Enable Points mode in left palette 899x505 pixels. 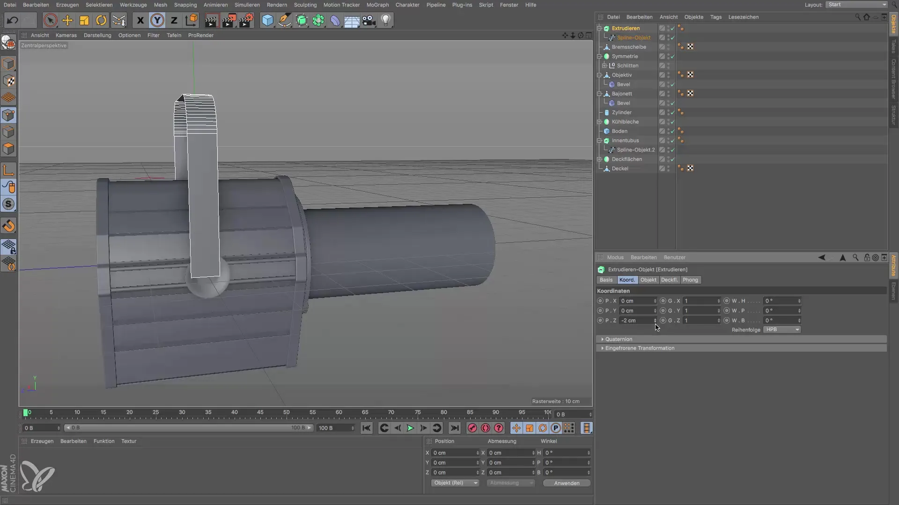coord(8,115)
